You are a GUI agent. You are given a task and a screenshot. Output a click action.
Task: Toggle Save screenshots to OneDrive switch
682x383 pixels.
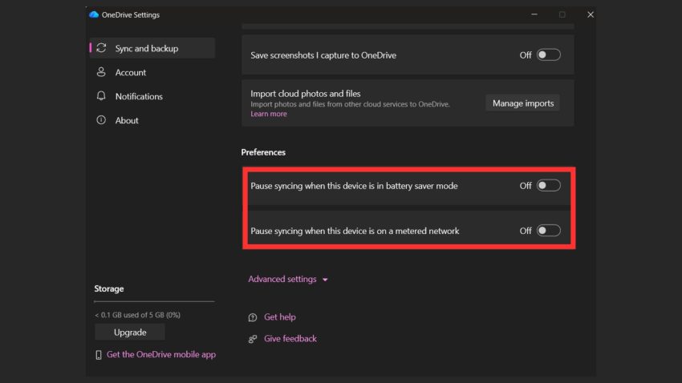pos(549,55)
